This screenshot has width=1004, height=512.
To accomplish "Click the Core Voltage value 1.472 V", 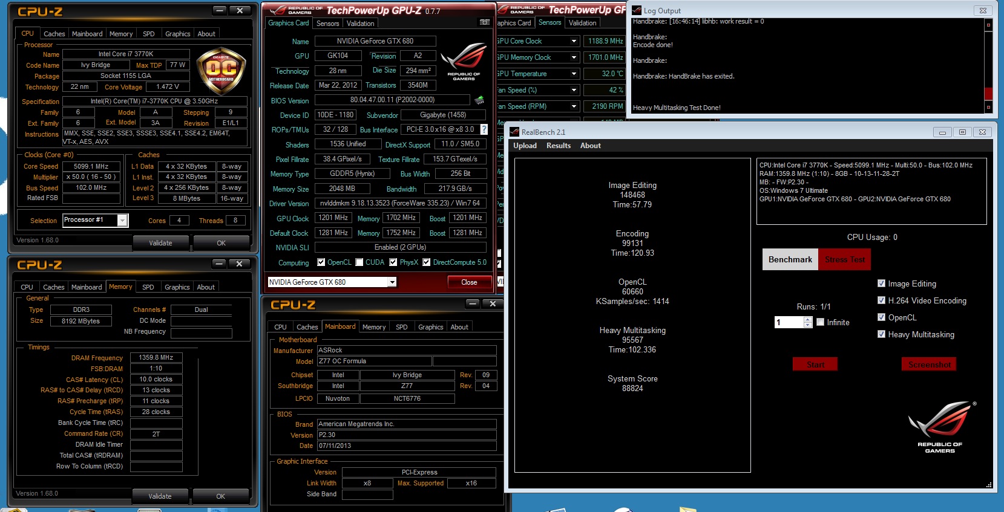I will pos(168,87).
